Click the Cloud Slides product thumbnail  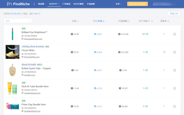coord(13,52)
